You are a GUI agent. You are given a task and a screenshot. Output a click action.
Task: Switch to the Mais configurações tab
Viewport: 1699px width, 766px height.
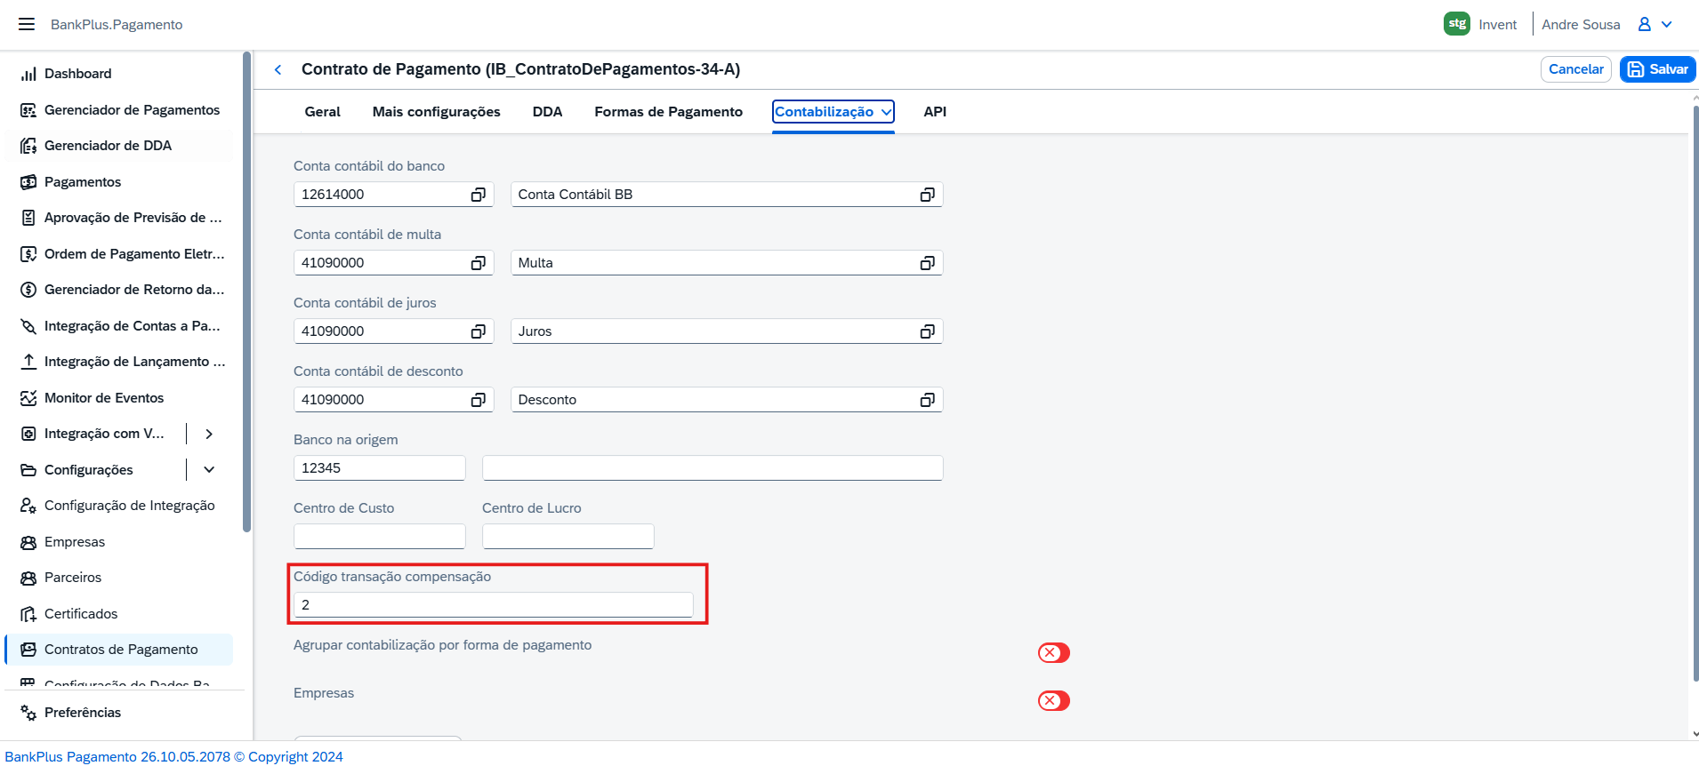click(x=437, y=112)
